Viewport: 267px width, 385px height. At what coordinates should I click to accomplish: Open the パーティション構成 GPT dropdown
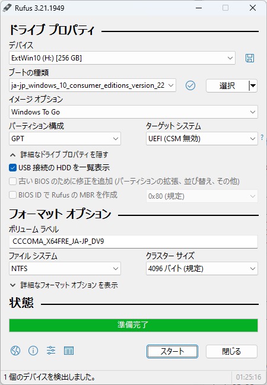[x=65, y=139]
